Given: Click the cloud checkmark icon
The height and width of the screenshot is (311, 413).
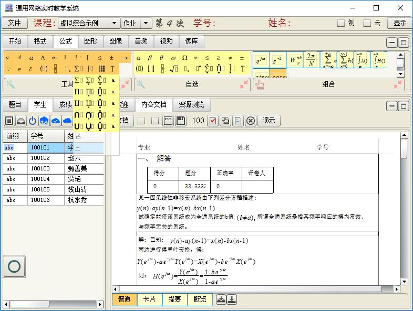Looking at the screenshot, I should tap(55, 121).
